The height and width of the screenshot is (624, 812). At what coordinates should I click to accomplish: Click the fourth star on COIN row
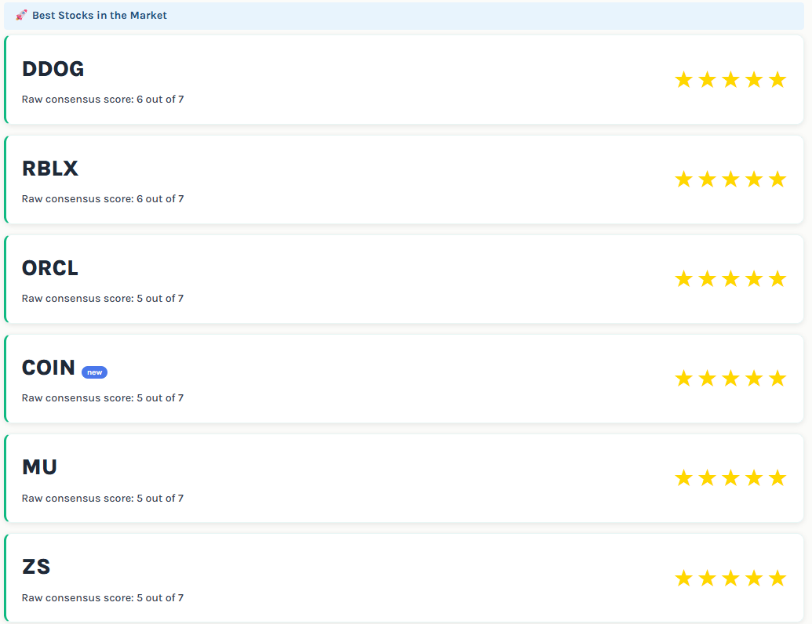tap(754, 378)
